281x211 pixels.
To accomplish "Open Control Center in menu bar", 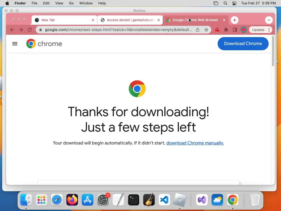I will tap(234, 3).
